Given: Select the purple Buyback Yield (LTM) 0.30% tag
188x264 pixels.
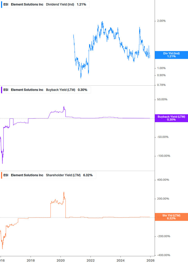Looking at the screenshot, I should coord(171,118).
